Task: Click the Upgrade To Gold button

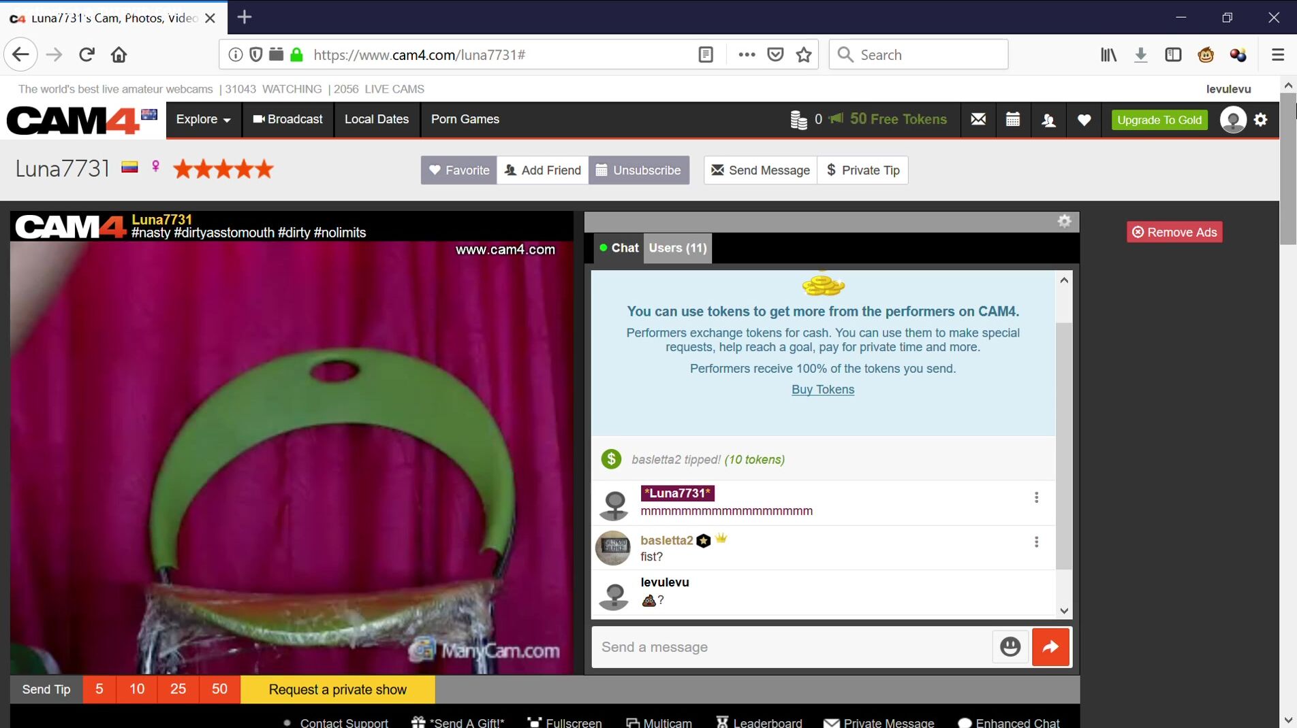Action: point(1159,120)
